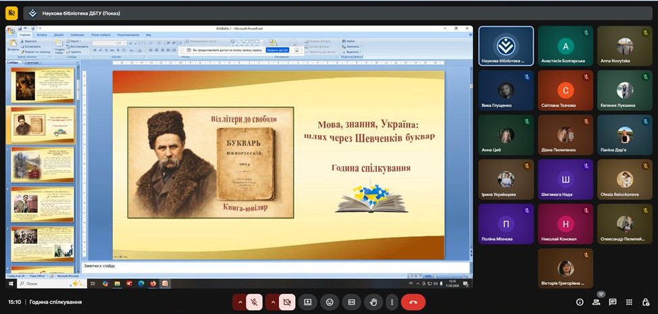Click the red leave call button
This screenshot has width=658, height=314.
tap(413, 302)
